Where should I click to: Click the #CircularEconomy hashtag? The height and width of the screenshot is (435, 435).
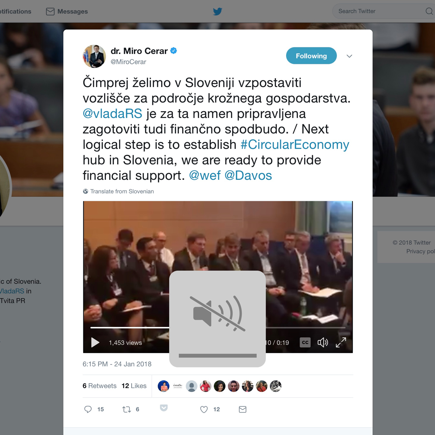(x=295, y=144)
